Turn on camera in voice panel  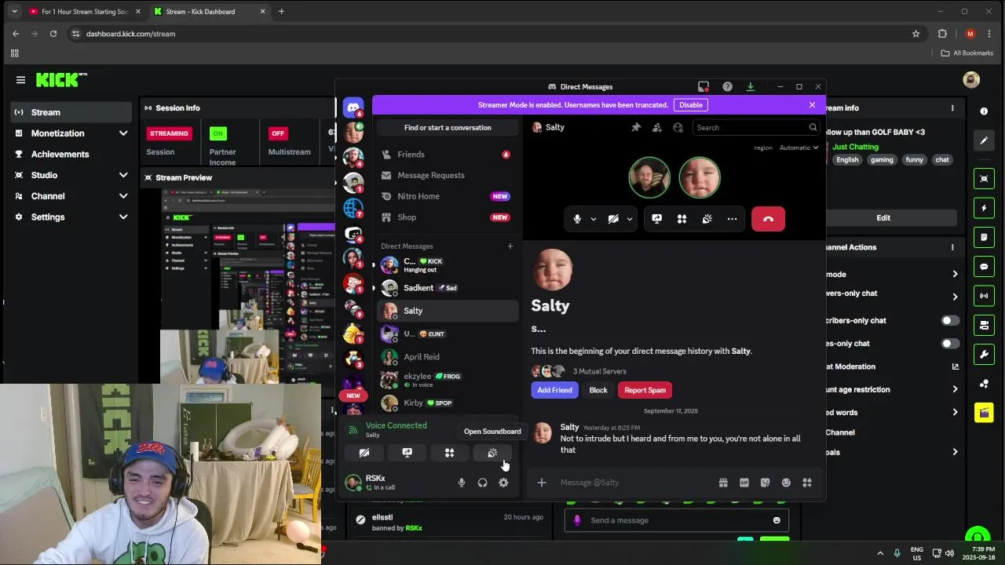(364, 453)
